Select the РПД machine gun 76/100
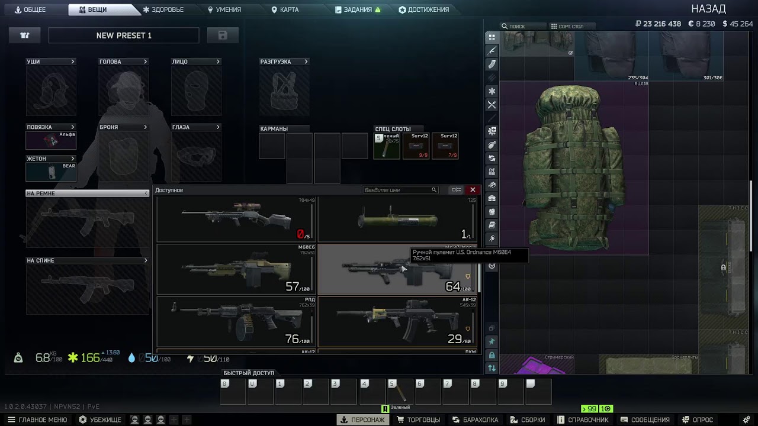This screenshot has width=758, height=426. (x=237, y=321)
